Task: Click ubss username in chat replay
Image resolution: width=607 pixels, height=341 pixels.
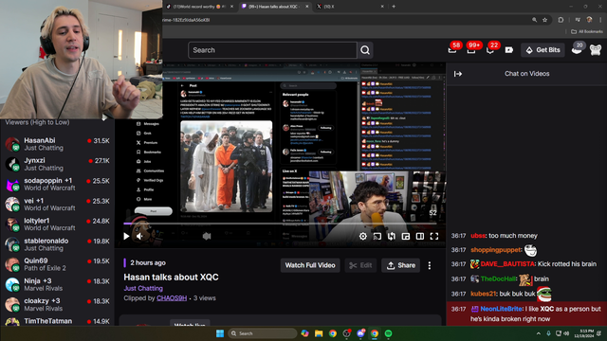Action: pos(478,236)
